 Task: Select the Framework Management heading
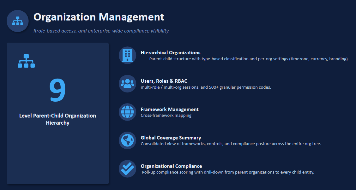pos(170,109)
